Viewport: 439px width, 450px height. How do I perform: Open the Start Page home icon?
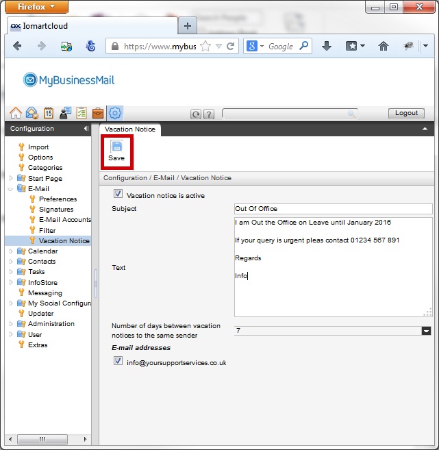pyautogui.click(x=15, y=114)
